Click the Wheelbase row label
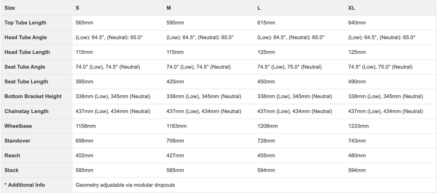Image resolution: width=438 pixels, height=193 pixels. click(x=18, y=126)
